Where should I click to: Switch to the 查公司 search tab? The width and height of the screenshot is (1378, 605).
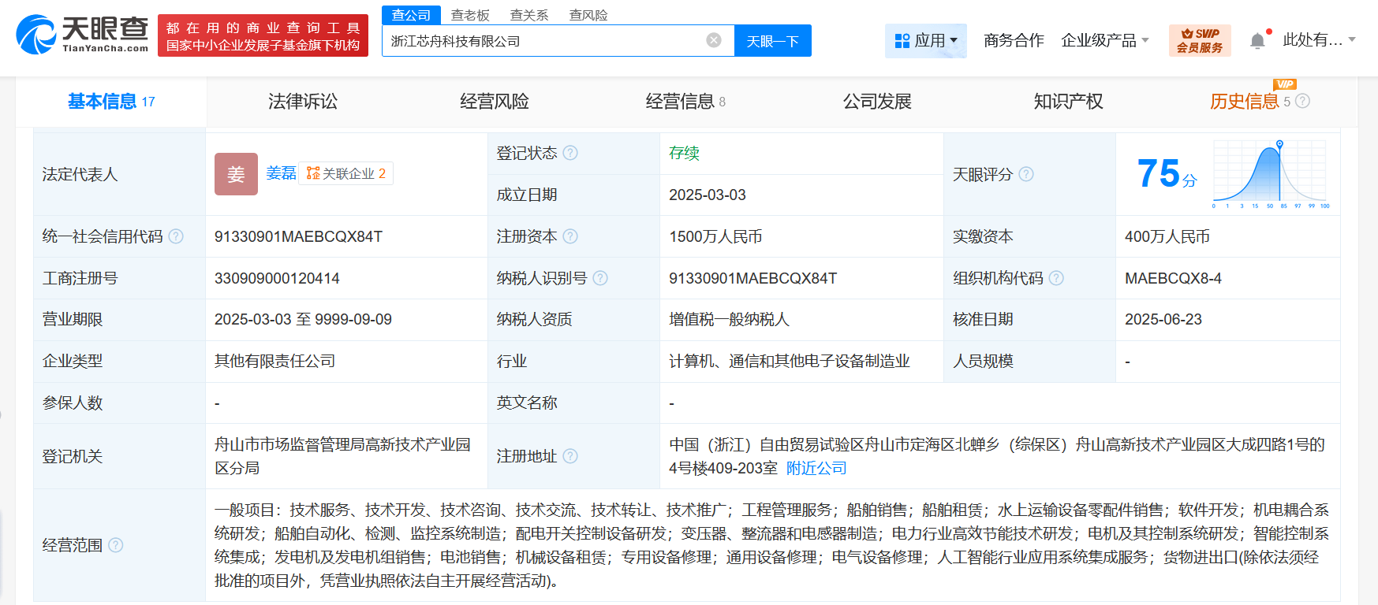pyautogui.click(x=411, y=15)
